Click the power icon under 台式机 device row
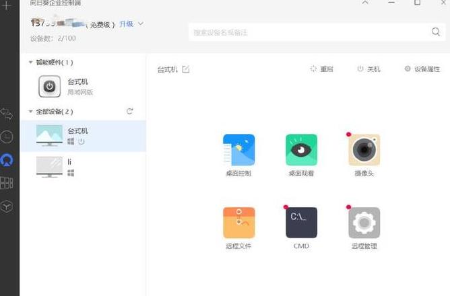450x296 pixels. click(x=82, y=141)
